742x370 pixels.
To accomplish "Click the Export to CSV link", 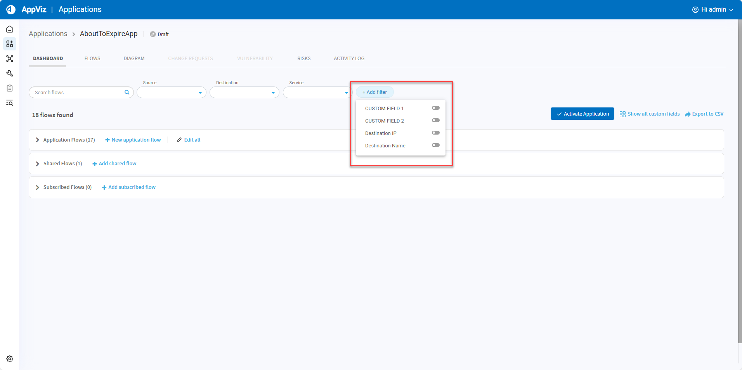I will tap(704, 114).
